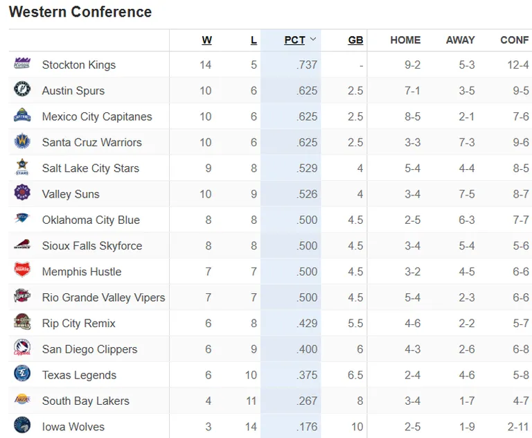This screenshot has height=438, width=532.
Task: Open the Mexico City Capitanes logo
Action: 22,116
